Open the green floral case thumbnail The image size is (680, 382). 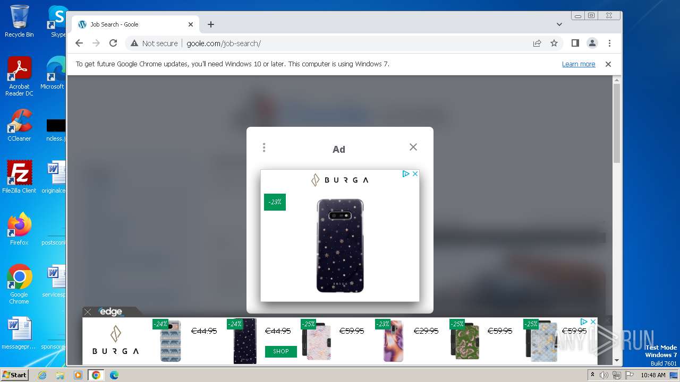(x=465, y=341)
